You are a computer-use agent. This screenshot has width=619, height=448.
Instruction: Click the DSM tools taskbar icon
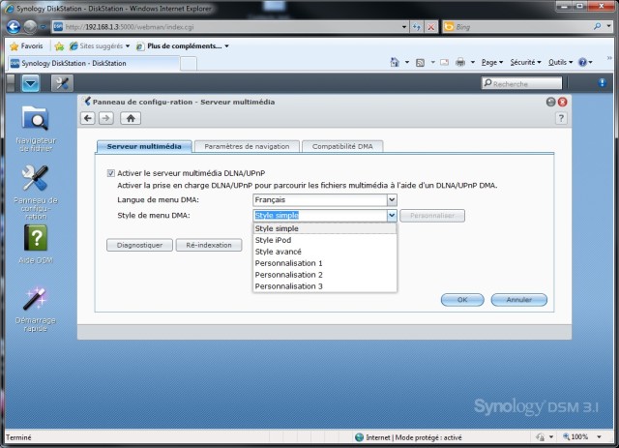point(62,83)
